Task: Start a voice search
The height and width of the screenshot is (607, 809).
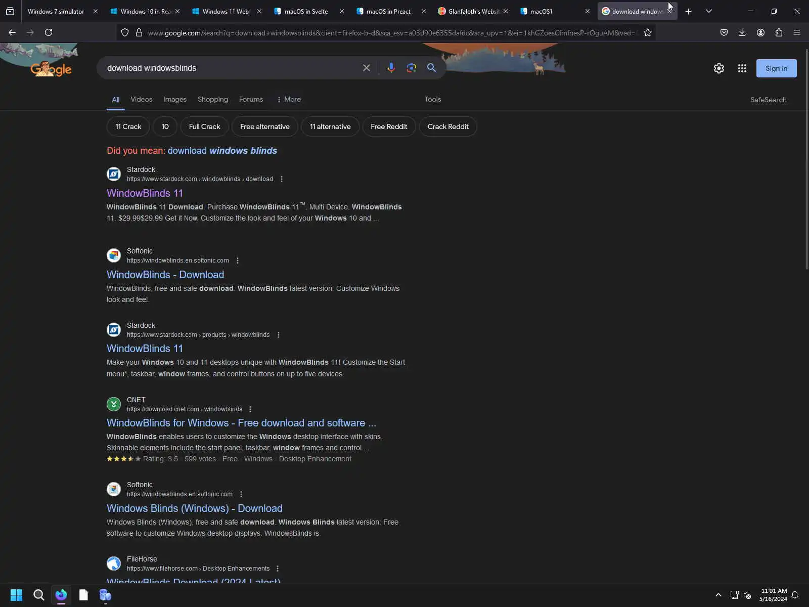Action: pyautogui.click(x=391, y=68)
